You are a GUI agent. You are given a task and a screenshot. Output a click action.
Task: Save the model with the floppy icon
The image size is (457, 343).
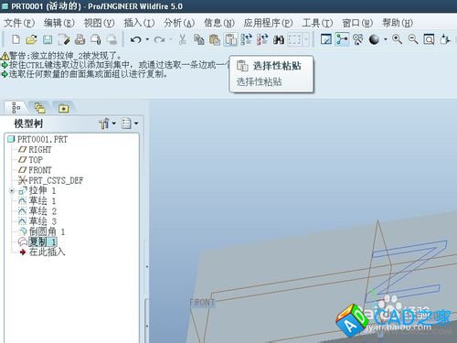tap(48, 39)
